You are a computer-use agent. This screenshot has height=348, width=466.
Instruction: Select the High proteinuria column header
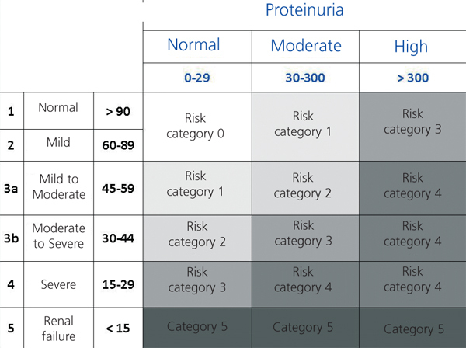coord(411,47)
